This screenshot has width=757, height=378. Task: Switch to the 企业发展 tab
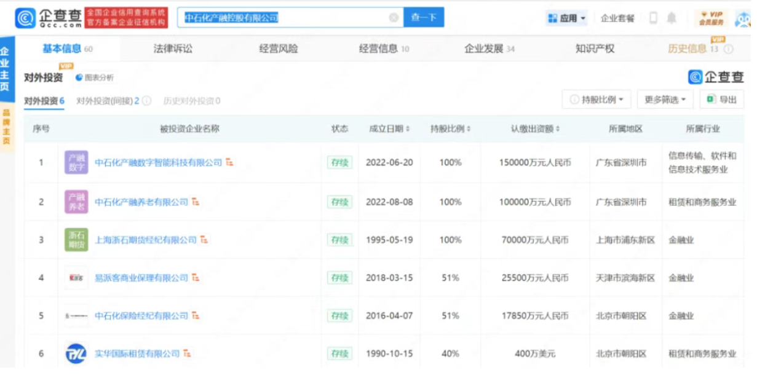(x=489, y=49)
